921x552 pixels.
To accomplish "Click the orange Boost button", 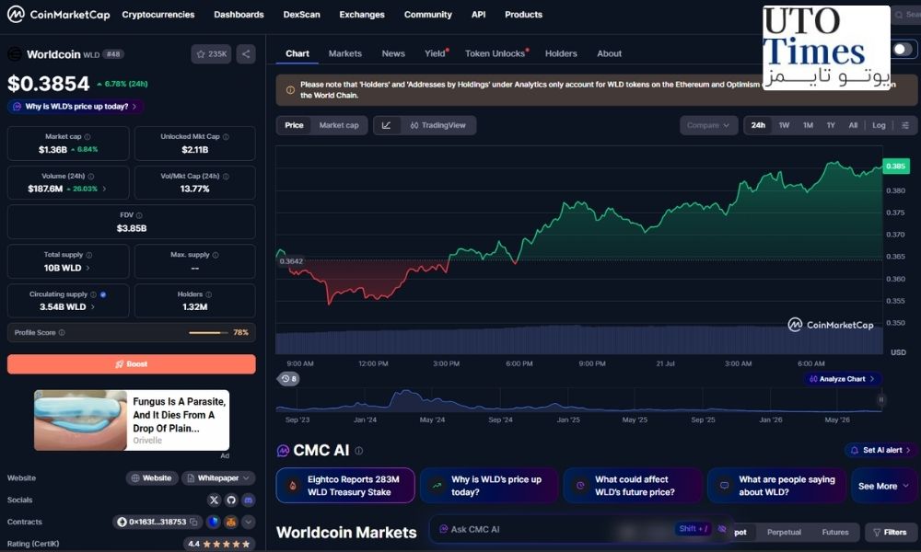I will [x=132, y=363].
